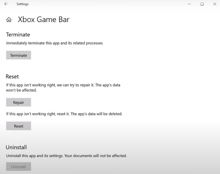Maximize the Settings window
Viewport: 220px width, 174px height.
(202, 4)
